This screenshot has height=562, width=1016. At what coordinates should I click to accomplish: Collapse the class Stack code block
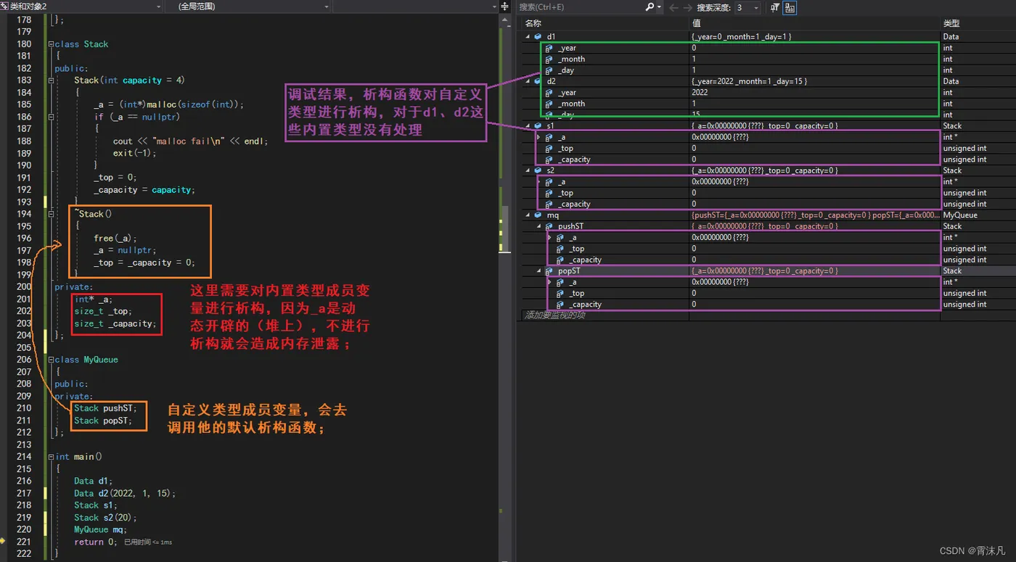(x=51, y=44)
